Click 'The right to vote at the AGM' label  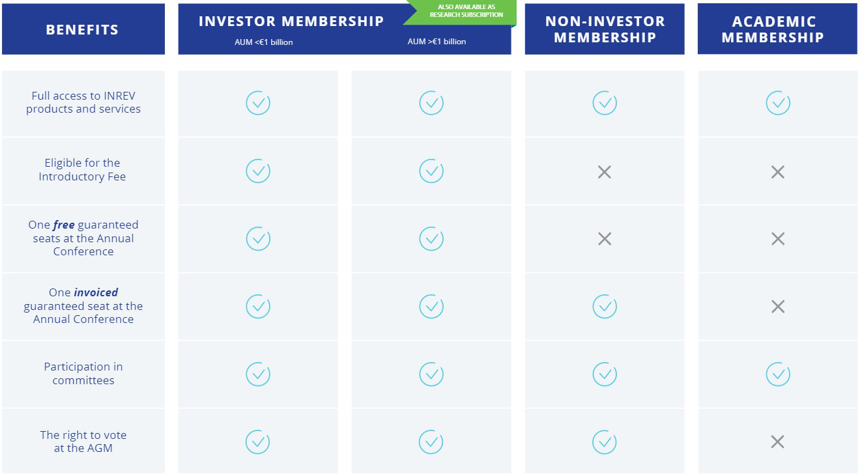[x=83, y=441]
